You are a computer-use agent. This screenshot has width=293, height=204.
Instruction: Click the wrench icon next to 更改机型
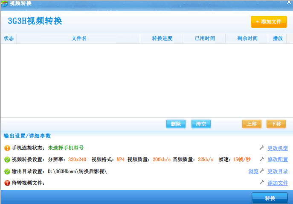coord(262,148)
